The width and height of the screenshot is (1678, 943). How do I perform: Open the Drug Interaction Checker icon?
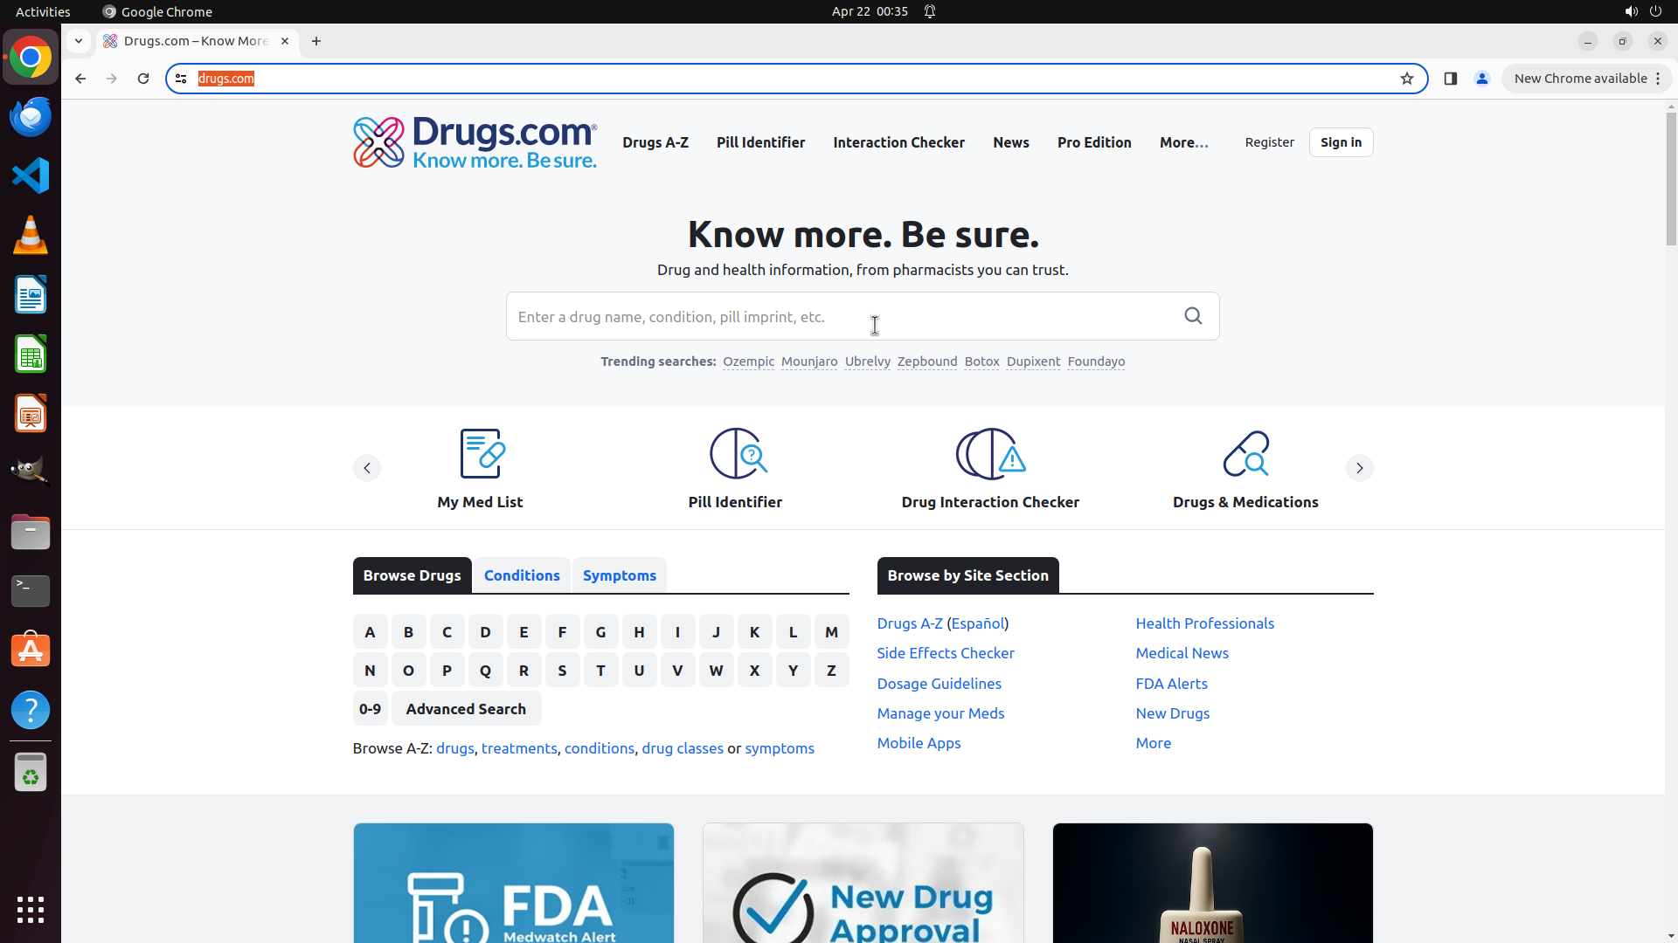click(x=990, y=453)
